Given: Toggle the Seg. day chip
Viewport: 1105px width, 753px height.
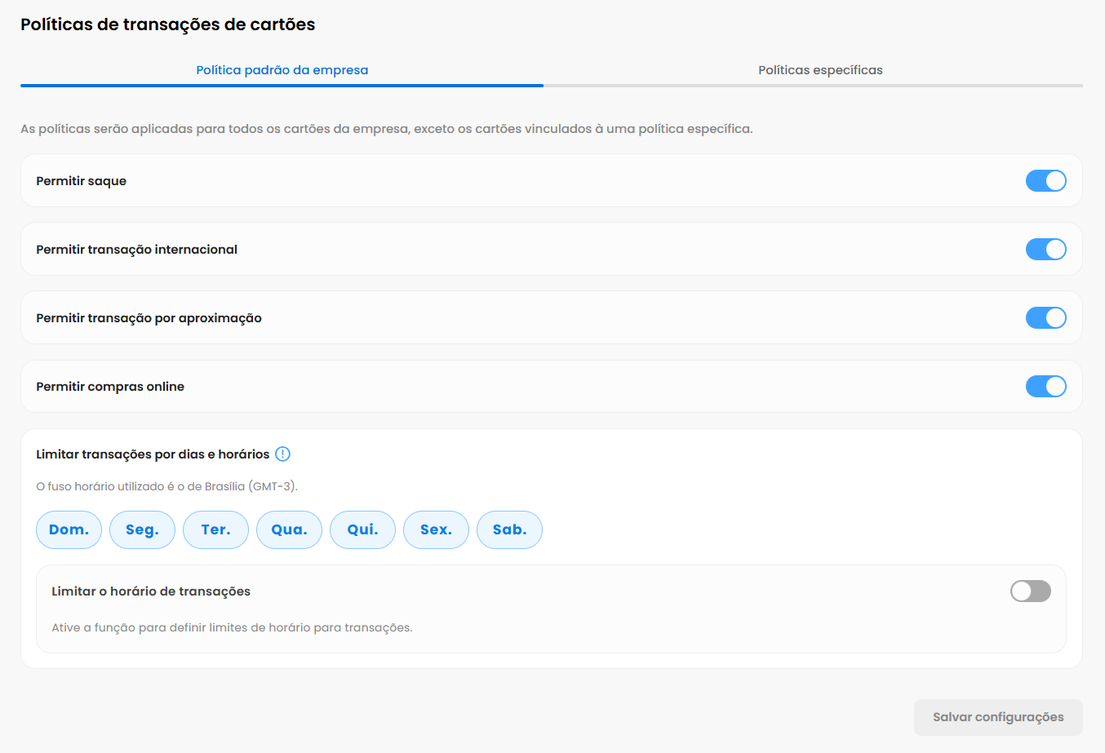Looking at the screenshot, I should 142,530.
